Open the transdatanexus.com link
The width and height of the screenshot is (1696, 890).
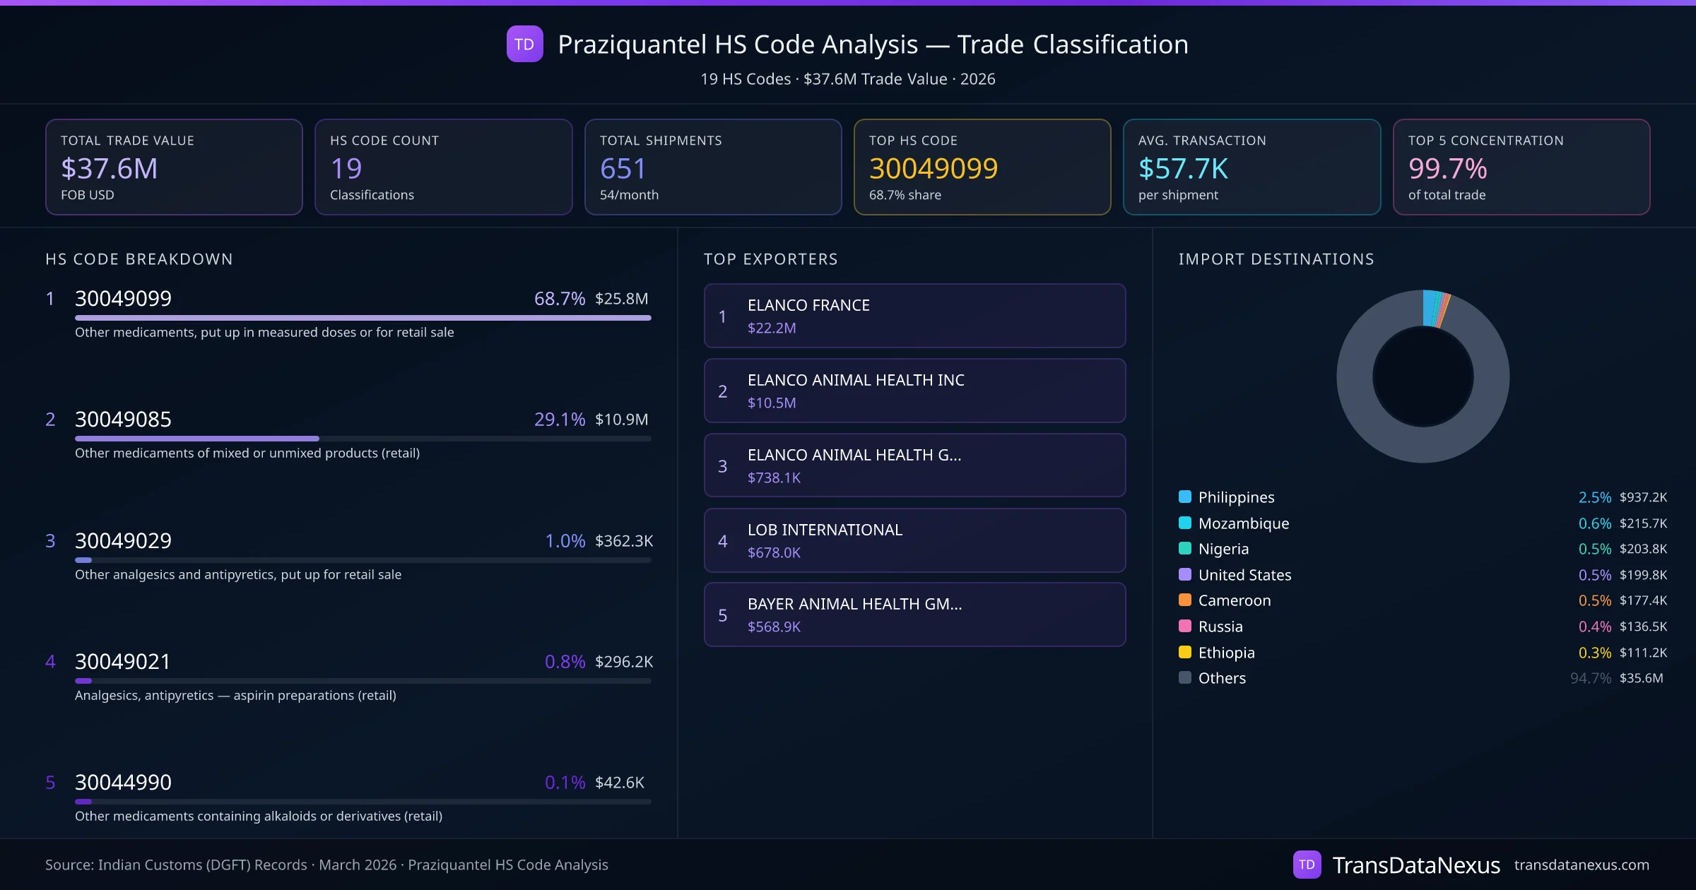point(1582,865)
